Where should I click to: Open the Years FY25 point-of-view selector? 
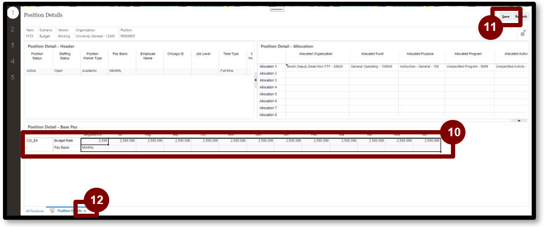30,33
